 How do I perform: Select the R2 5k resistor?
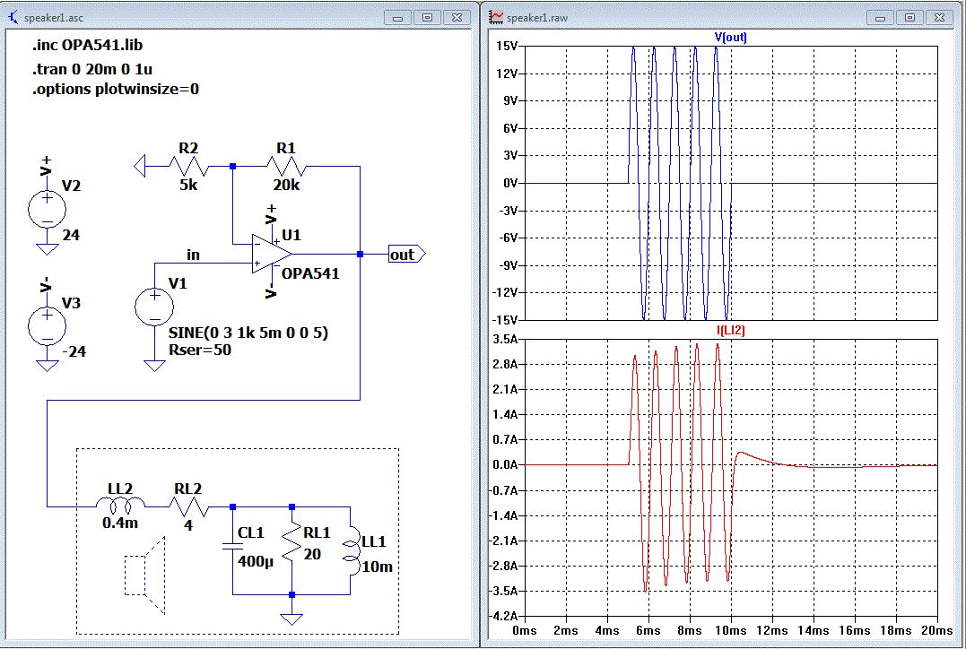click(x=189, y=166)
